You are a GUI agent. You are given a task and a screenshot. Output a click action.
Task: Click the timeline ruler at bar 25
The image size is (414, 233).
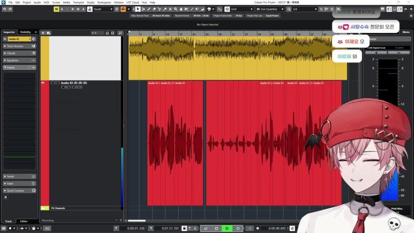click(x=207, y=34)
